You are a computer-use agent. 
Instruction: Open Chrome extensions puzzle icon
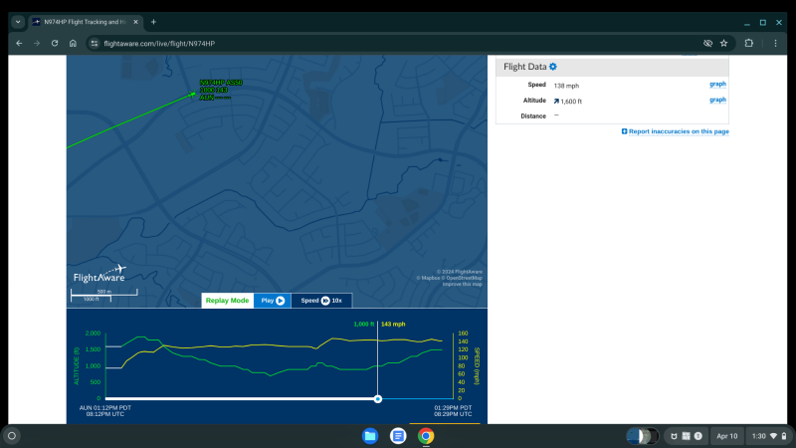pyautogui.click(x=748, y=43)
